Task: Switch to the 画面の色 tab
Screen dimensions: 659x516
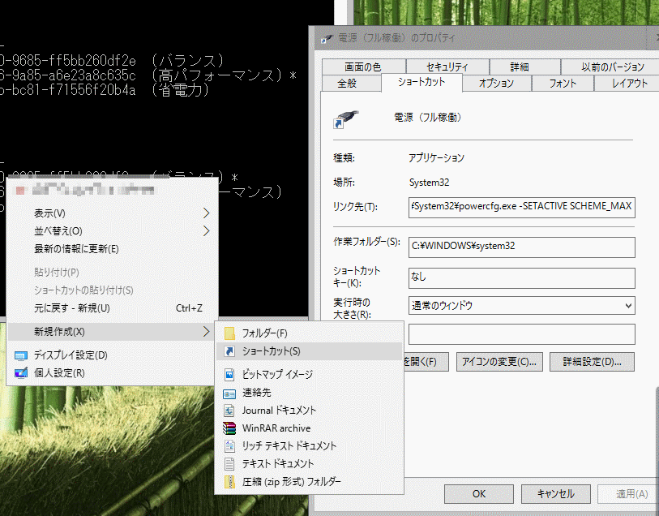Action: tap(363, 67)
